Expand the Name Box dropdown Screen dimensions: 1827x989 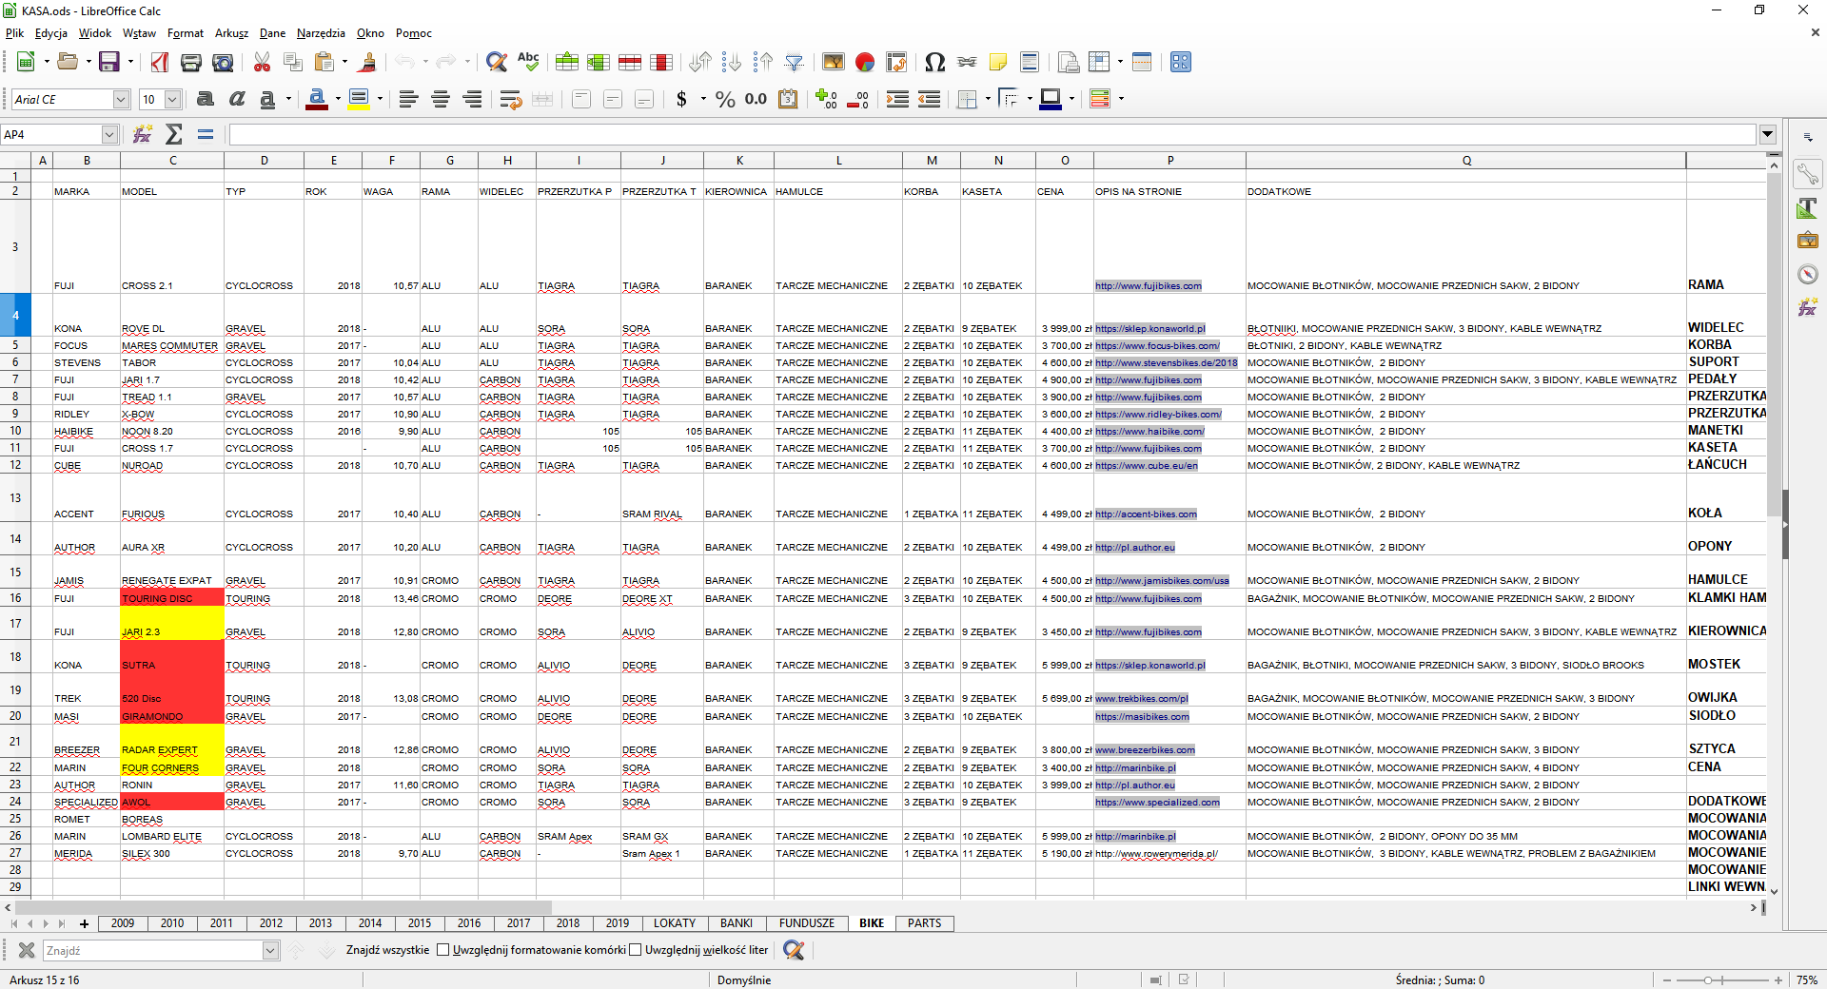click(109, 135)
